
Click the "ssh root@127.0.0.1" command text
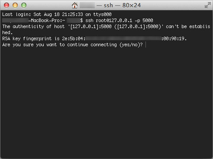pyautogui.click(x=109, y=20)
